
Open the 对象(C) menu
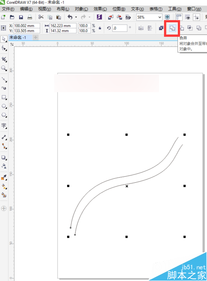(81, 9)
